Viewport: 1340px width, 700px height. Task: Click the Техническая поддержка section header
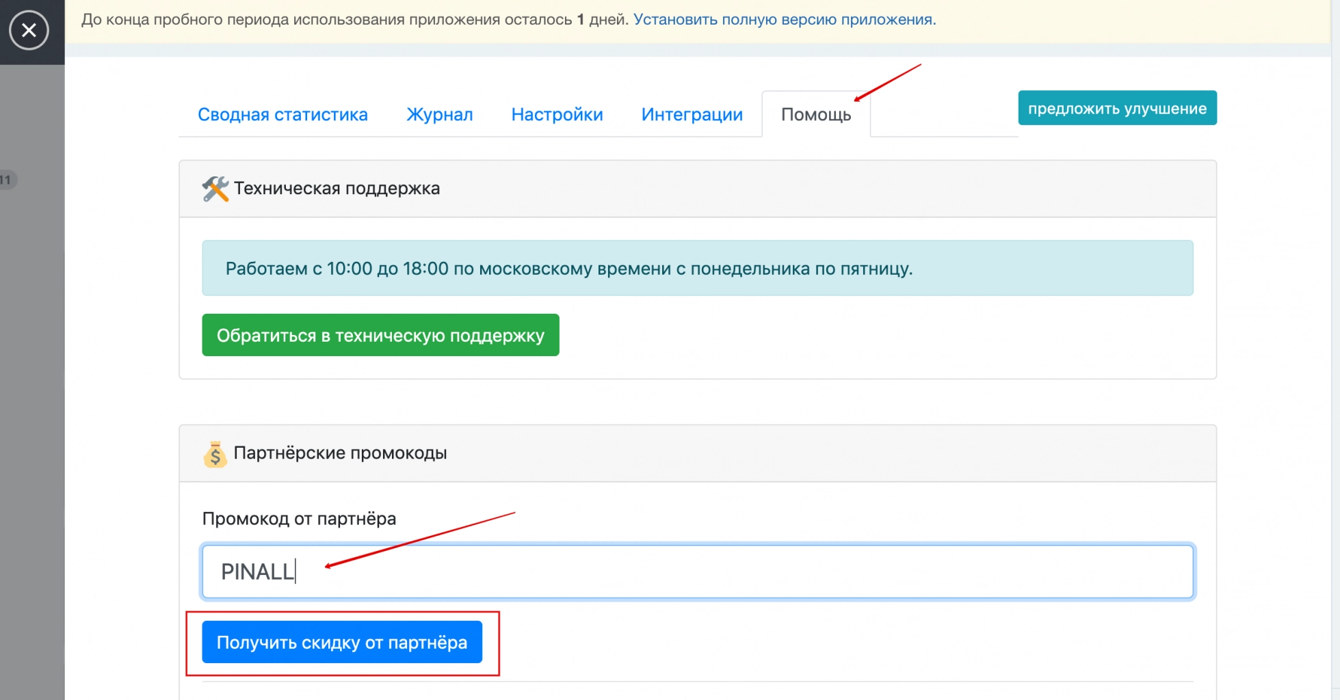coord(337,189)
